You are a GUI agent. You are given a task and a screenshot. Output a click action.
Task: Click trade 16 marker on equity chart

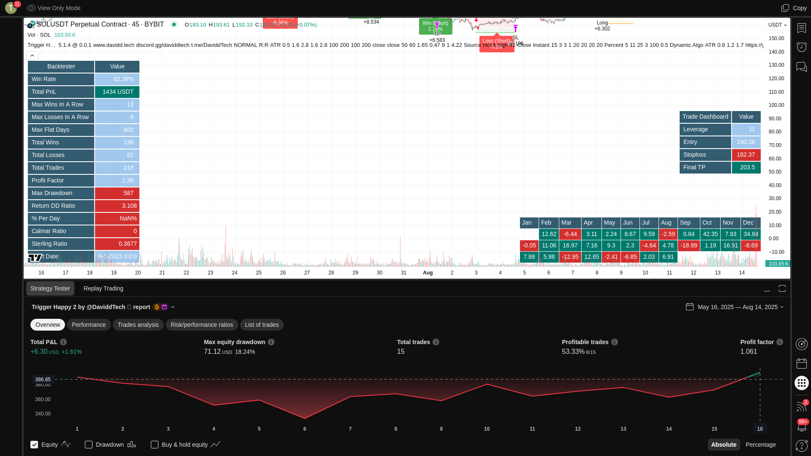(760, 429)
